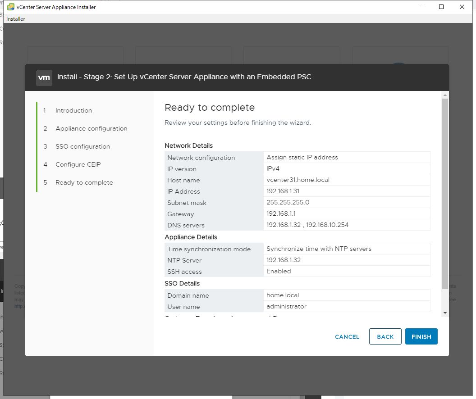Go to step 1 Introduction
This screenshot has height=399, width=476.
[73, 110]
